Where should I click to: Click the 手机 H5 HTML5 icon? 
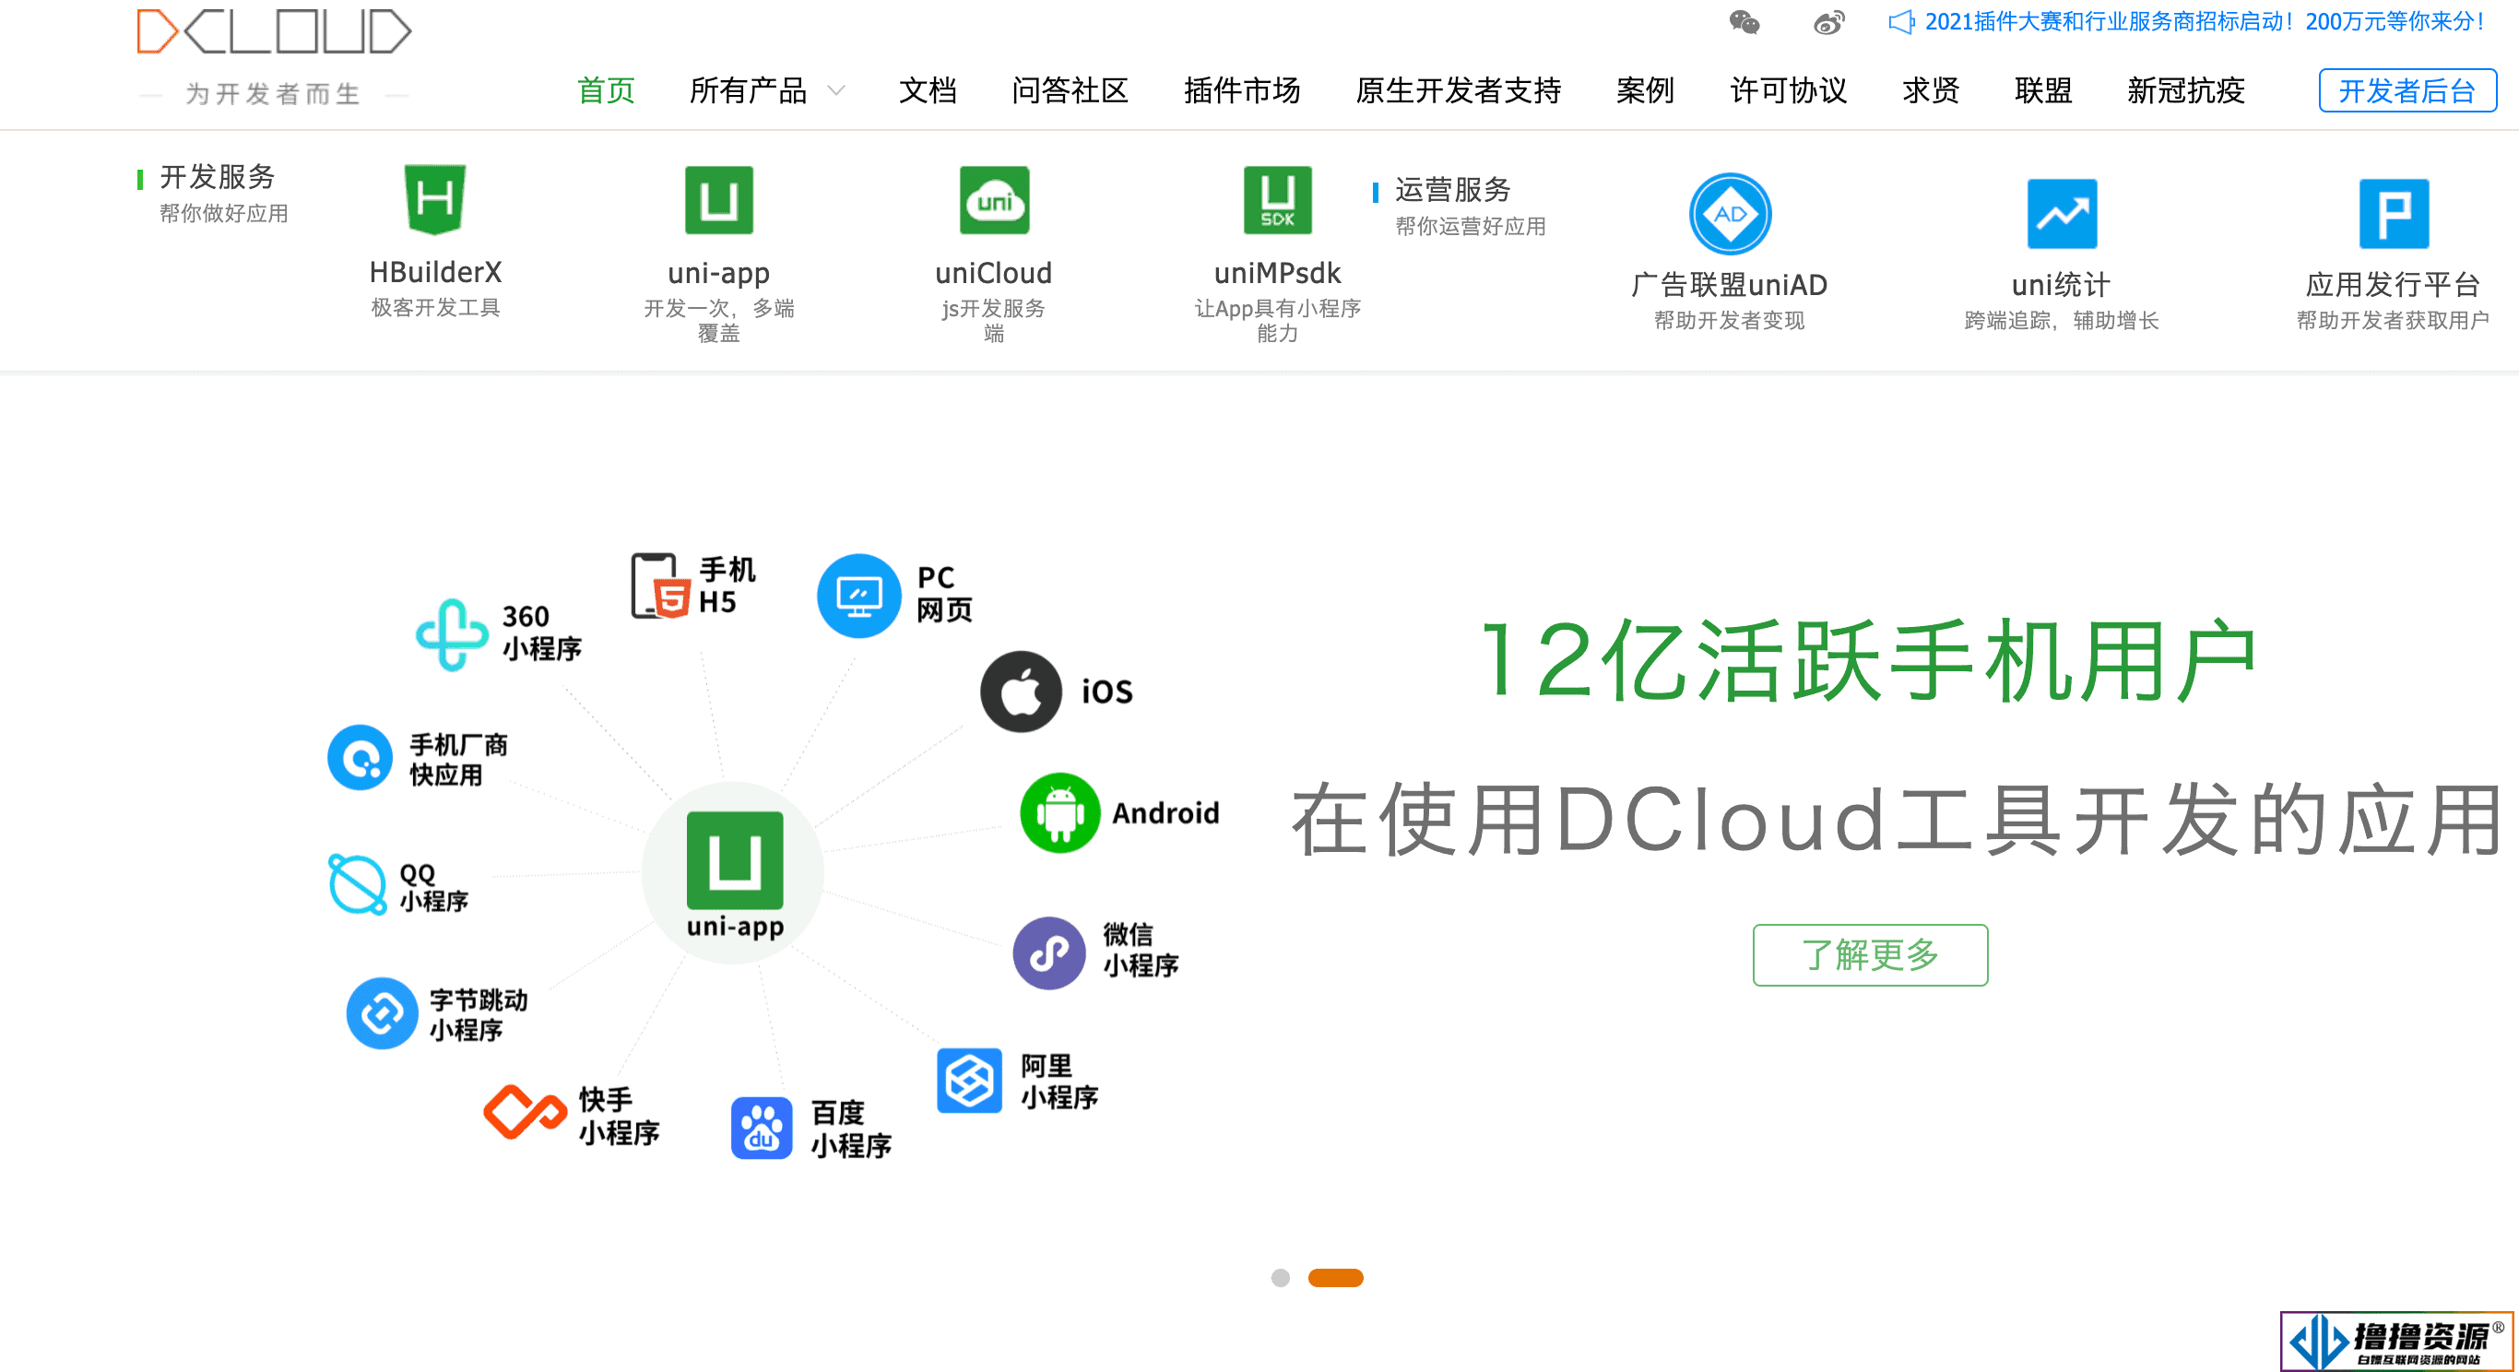click(660, 585)
